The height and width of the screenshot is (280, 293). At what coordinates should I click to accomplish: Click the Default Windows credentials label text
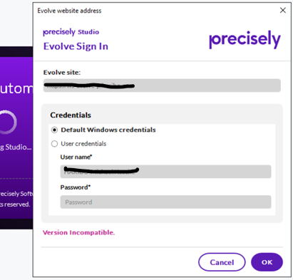pos(108,130)
